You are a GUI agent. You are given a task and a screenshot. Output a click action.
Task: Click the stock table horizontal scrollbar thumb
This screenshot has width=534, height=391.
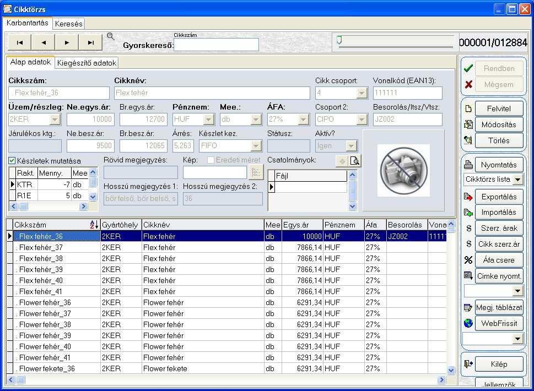[23, 206]
